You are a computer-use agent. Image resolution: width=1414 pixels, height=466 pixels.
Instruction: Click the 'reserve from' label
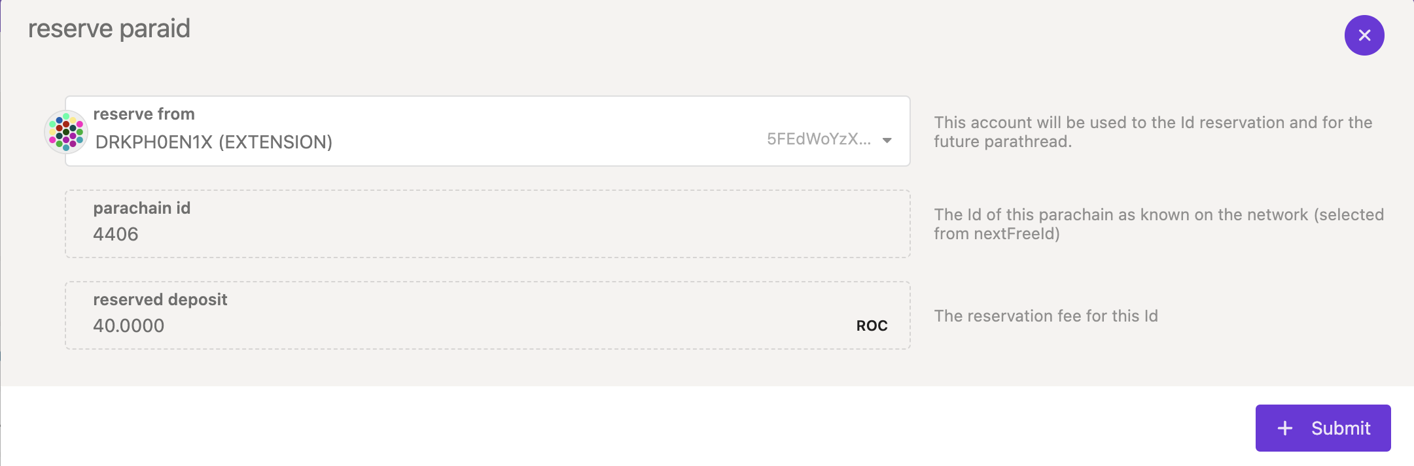[144, 114]
